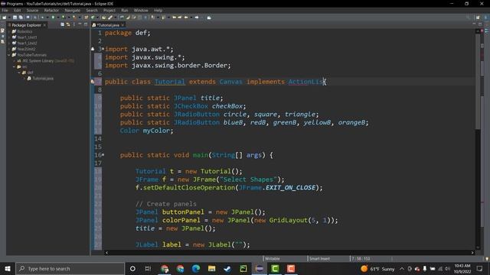Select the Year1_Unit2 project
The height and width of the screenshot is (275, 490).
27,44
